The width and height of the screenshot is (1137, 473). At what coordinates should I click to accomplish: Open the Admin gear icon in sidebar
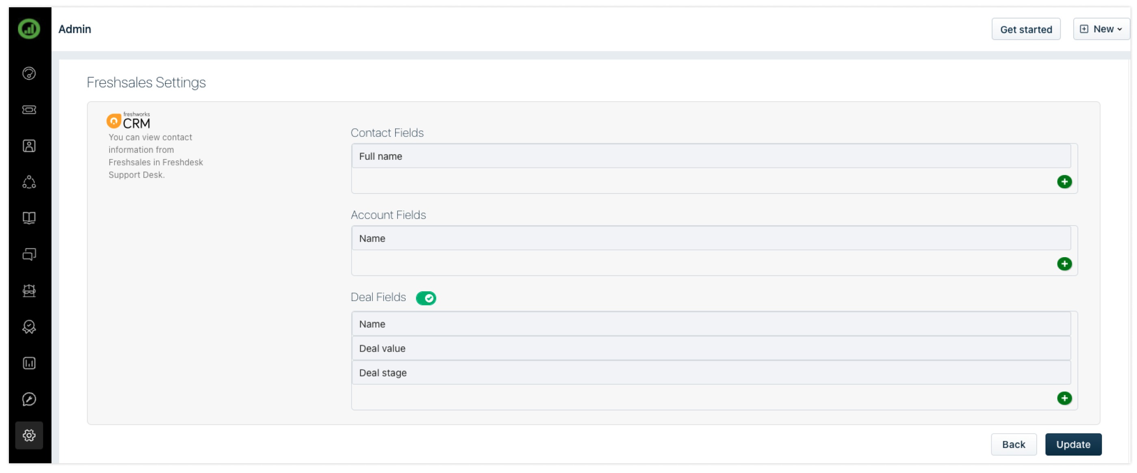tap(29, 436)
